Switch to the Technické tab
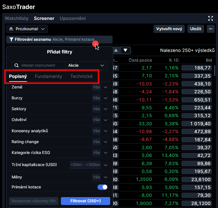Image resolution: width=218 pixels, height=208 pixels. 81,76
